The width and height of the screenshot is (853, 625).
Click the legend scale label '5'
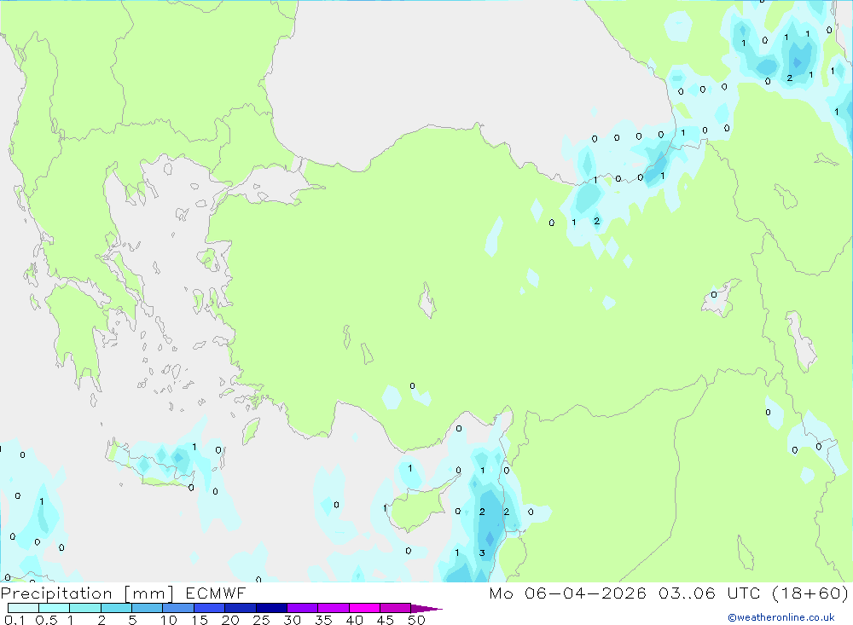(132, 620)
